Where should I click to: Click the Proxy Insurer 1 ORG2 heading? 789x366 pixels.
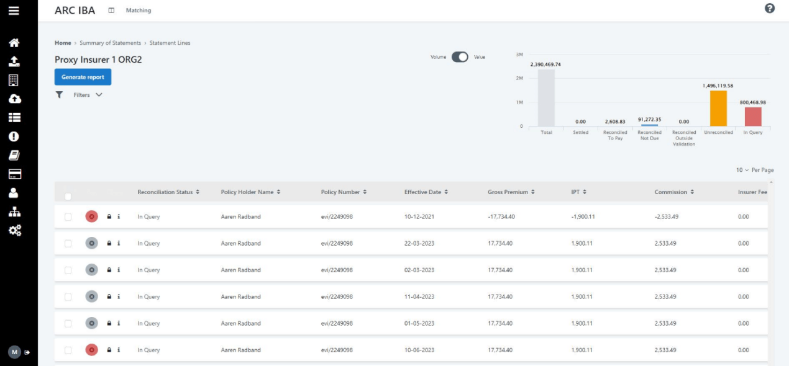pos(98,60)
